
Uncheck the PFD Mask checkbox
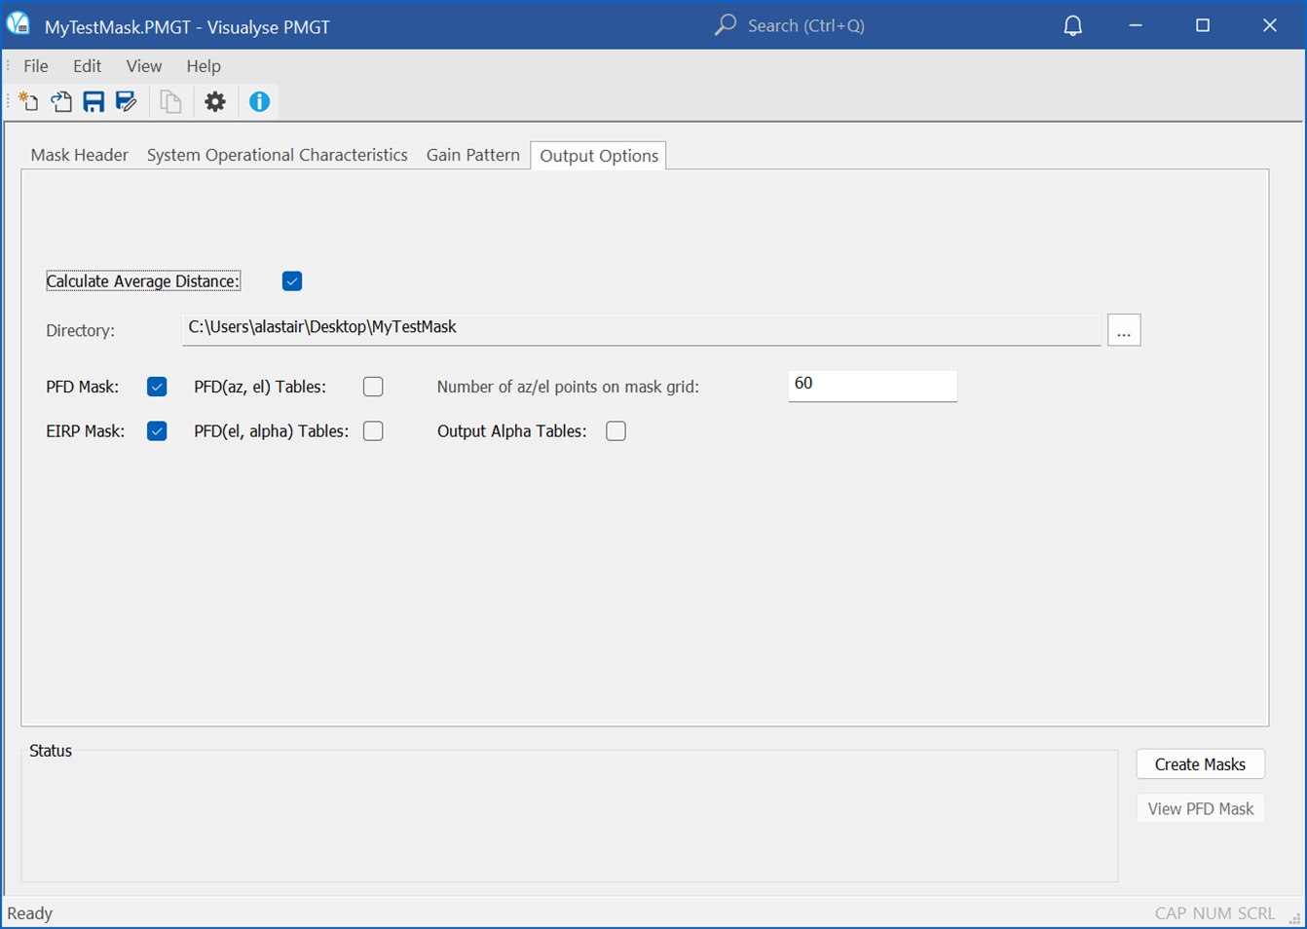pyautogui.click(x=157, y=387)
